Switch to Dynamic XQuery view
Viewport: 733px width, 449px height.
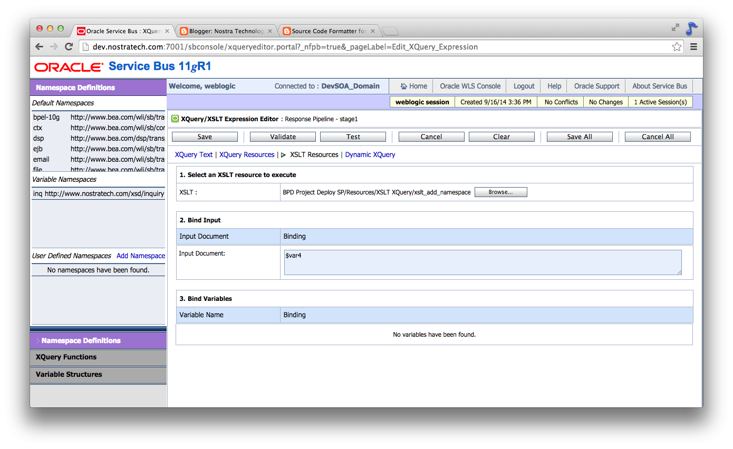370,155
